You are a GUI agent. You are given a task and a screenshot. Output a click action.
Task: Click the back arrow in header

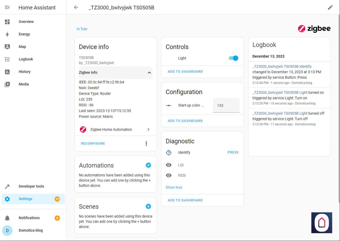point(76,7)
